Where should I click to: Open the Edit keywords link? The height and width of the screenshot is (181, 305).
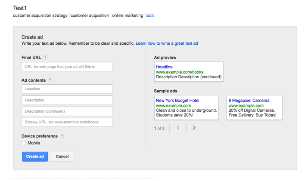(x=150, y=15)
